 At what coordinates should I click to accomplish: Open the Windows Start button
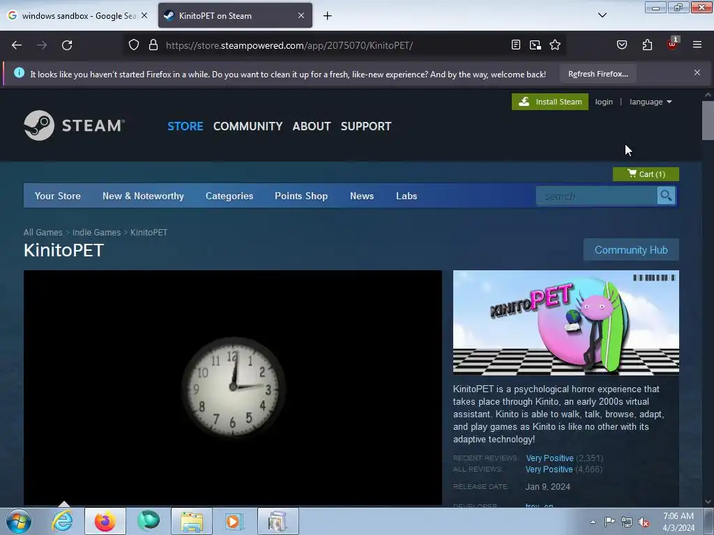coord(19,521)
